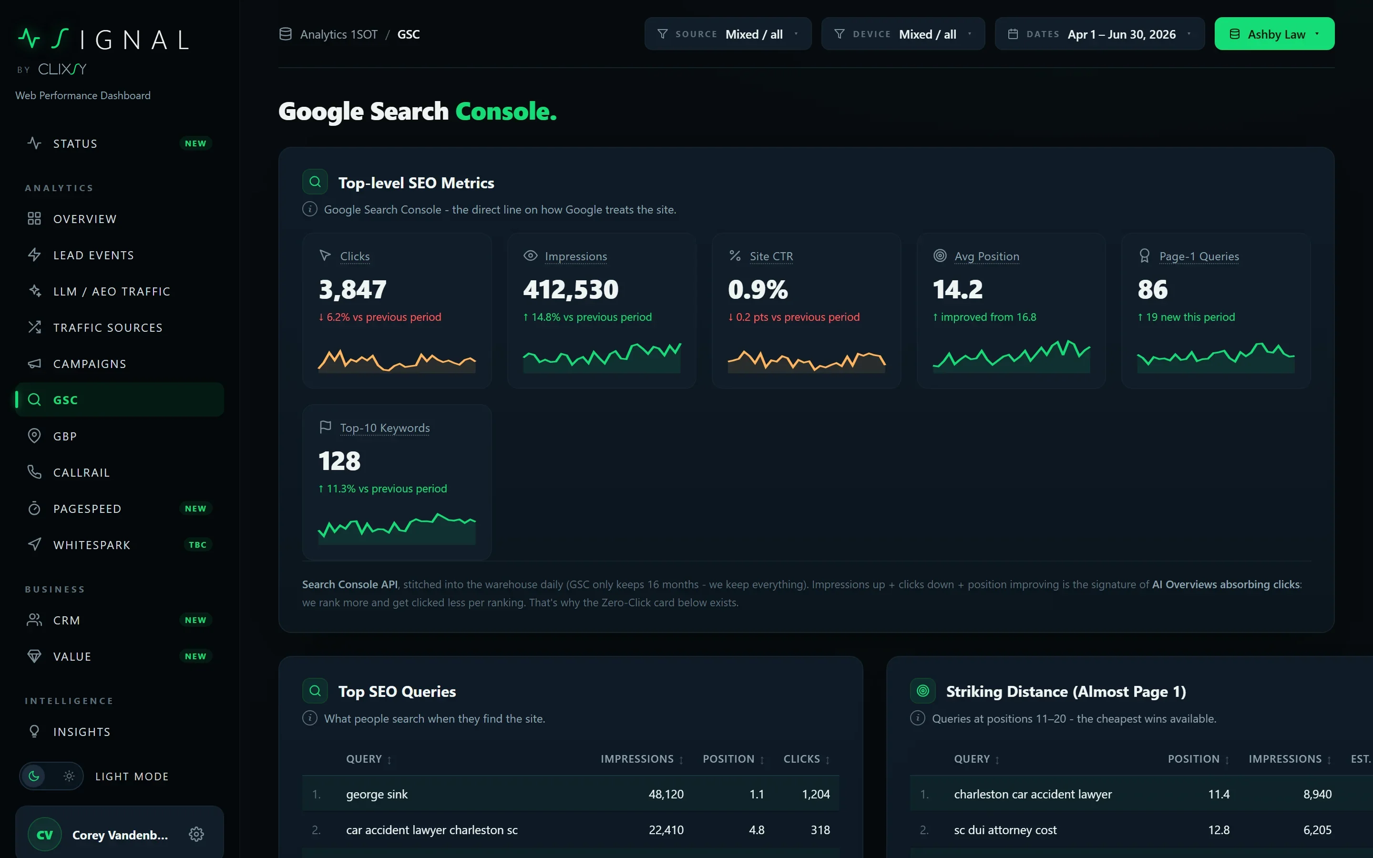Open the Dates range dropdown

coord(1099,34)
